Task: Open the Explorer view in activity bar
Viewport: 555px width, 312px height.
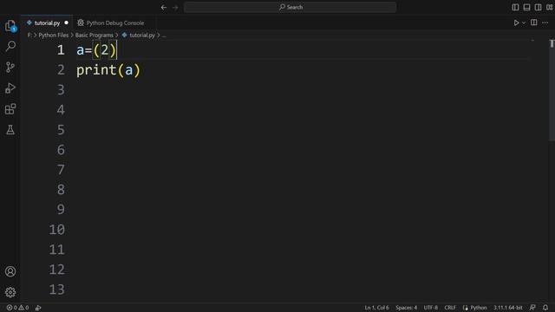Action: (10, 25)
